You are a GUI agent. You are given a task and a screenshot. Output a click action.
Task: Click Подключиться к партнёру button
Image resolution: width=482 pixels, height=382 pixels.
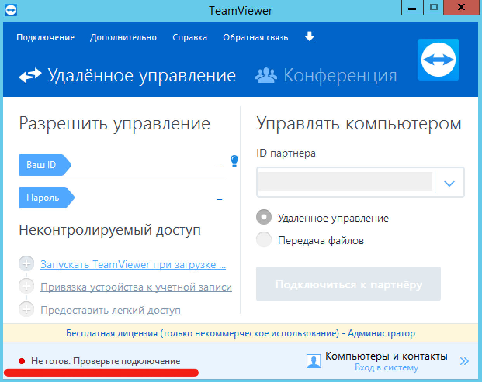348,284
